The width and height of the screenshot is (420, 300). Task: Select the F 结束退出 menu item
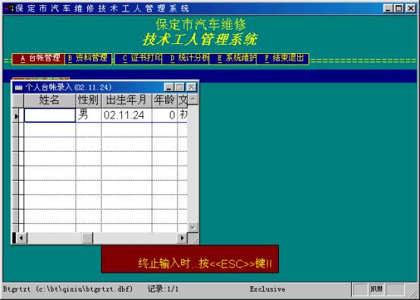283,58
